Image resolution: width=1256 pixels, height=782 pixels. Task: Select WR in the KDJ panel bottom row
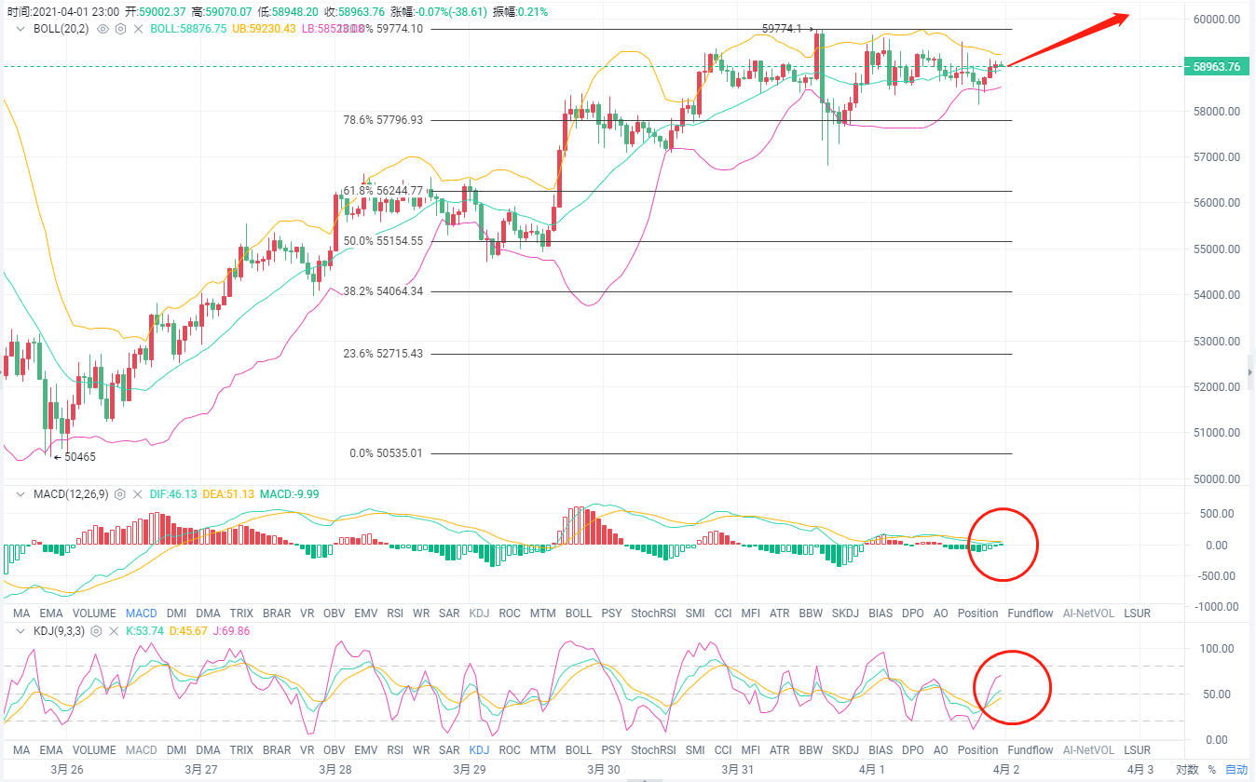[421, 750]
